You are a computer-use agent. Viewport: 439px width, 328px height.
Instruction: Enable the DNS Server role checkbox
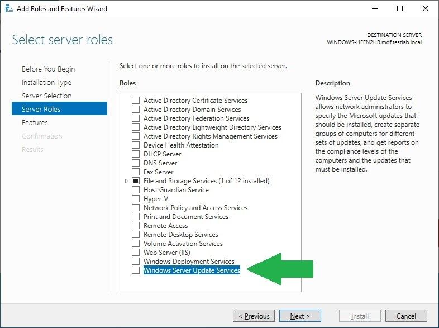(136, 163)
